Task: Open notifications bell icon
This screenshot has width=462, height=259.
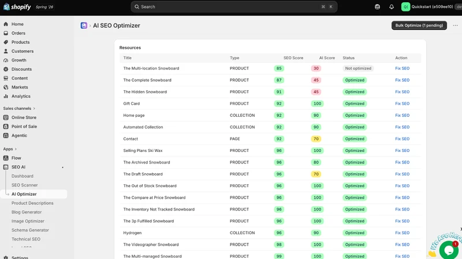Action: pos(392,7)
